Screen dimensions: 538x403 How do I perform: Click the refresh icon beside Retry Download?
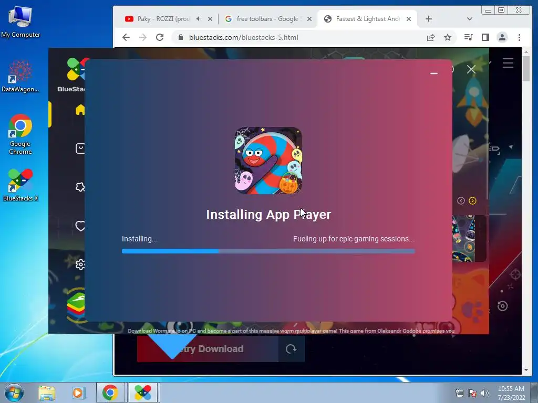coord(291,349)
